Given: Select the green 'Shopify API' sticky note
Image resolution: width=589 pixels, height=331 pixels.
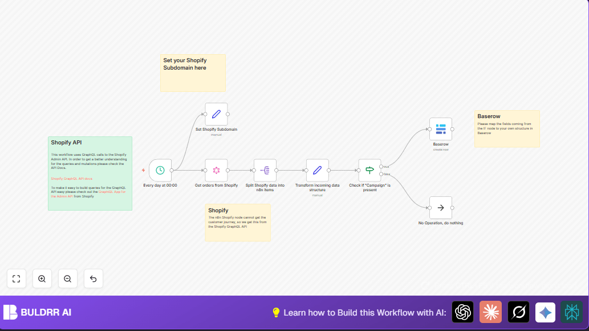Looking at the screenshot, I should tap(90, 173).
